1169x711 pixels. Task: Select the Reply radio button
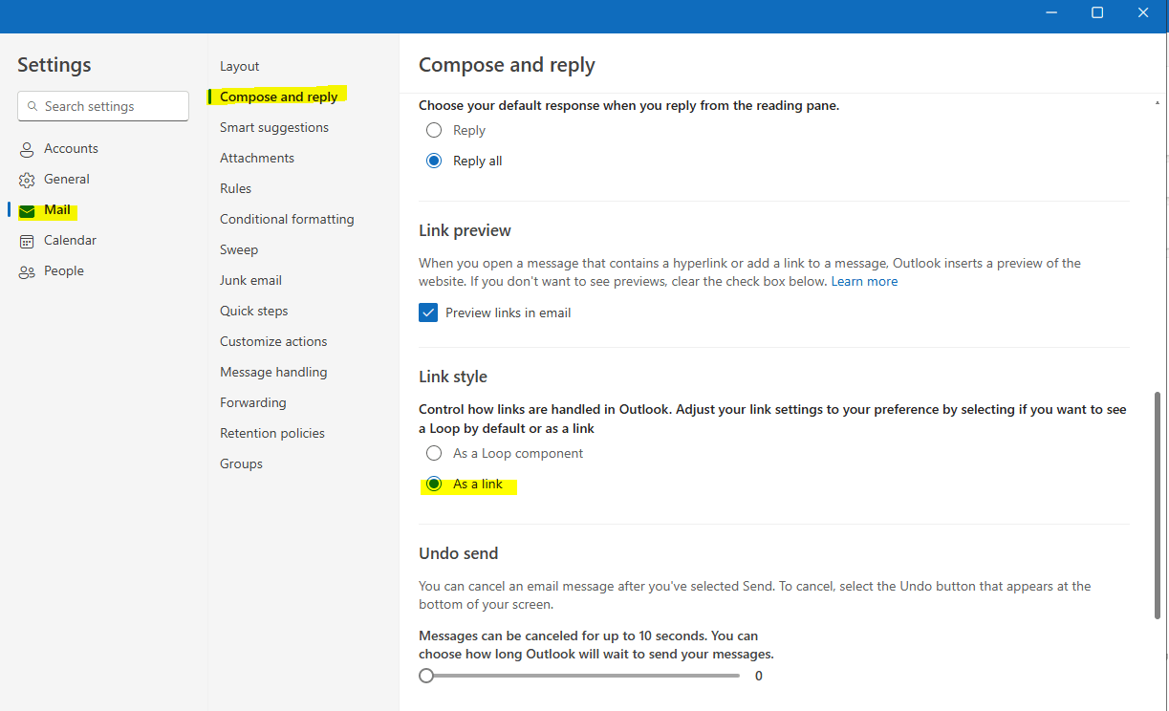click(x=434, y=130)
